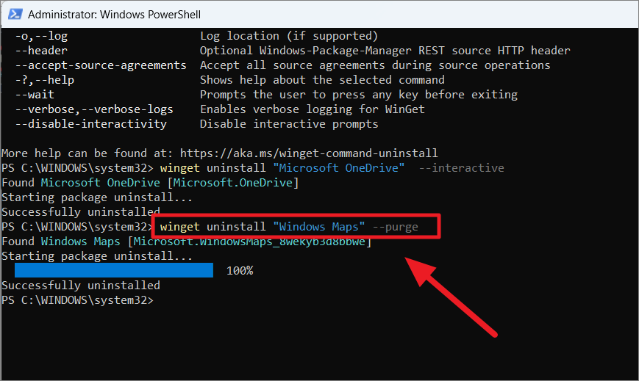Click the --header option text

pos(41,51)
